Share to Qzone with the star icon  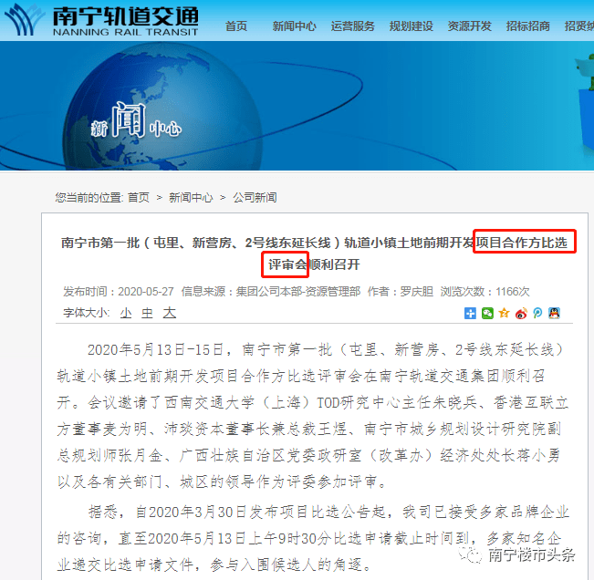tap(505, 314)
